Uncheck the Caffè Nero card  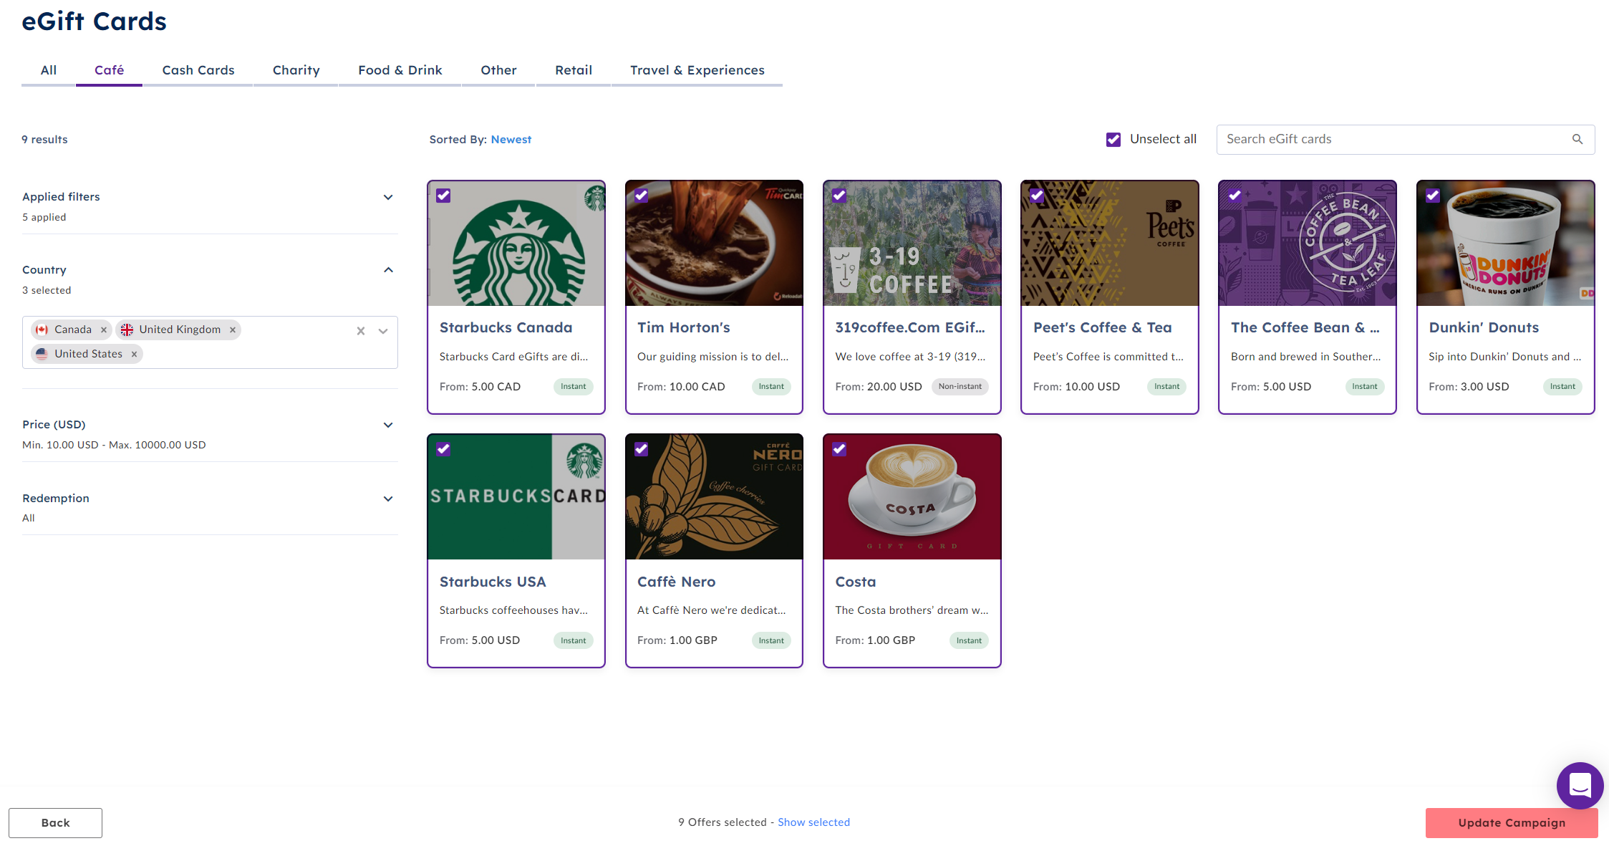tap(641, 449)
